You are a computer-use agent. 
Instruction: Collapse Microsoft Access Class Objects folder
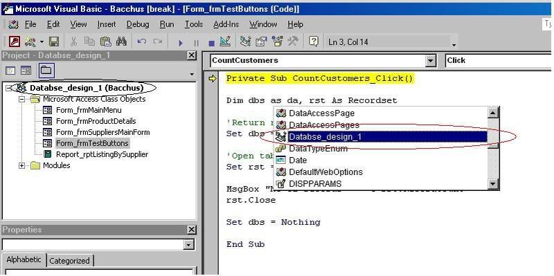[x=22, y=99]
